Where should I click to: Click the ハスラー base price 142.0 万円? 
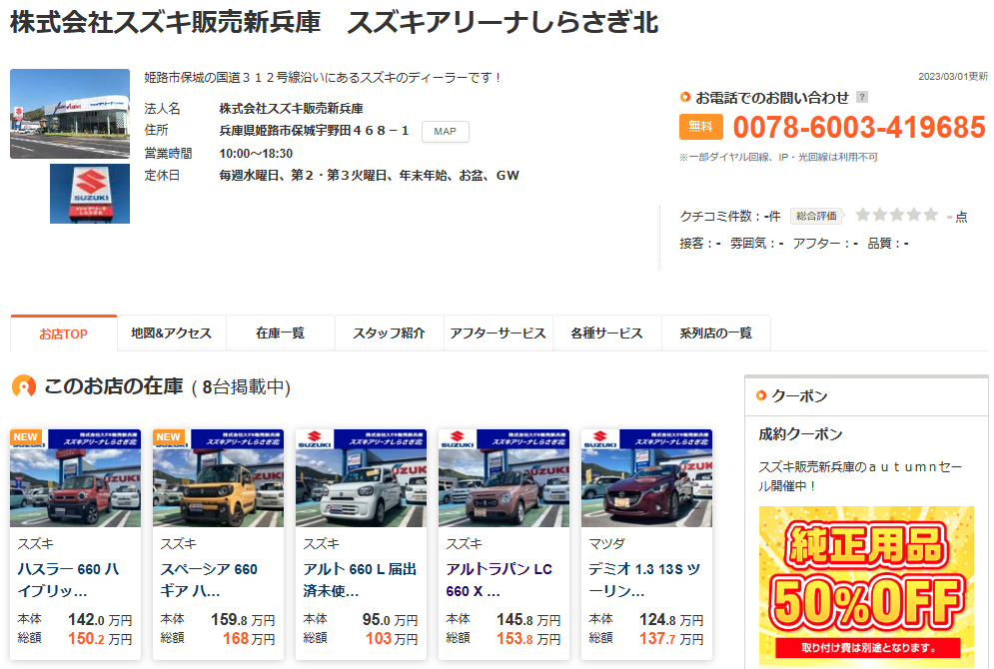point(100,620)
